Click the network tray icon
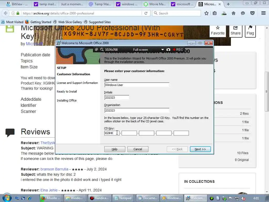 (237, 198)
